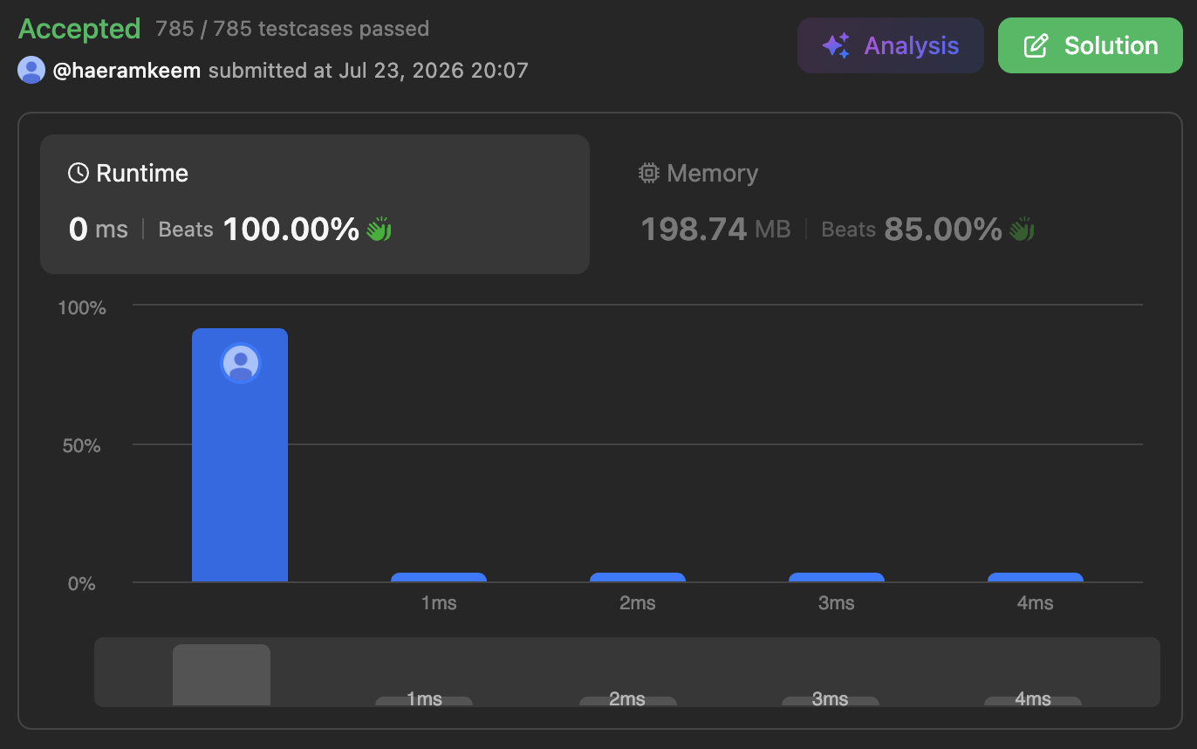Click the pencil edit icon in Solution button
Screen dimensions: 1197x749
[x=1036, y=45]
